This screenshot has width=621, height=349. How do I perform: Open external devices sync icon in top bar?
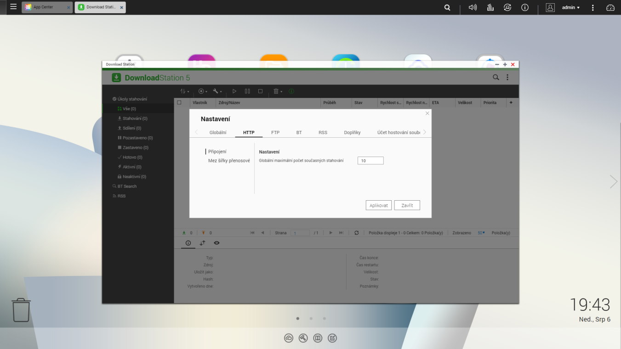(507, 7)
